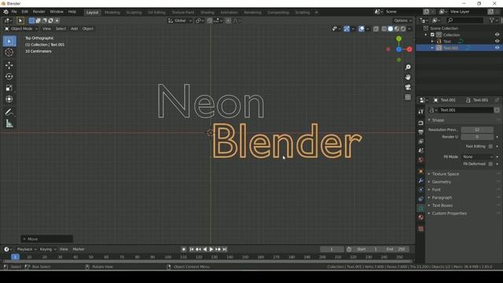Expand the Font panel
Viewport: 503px width, 283px height.
pos(436,189)
